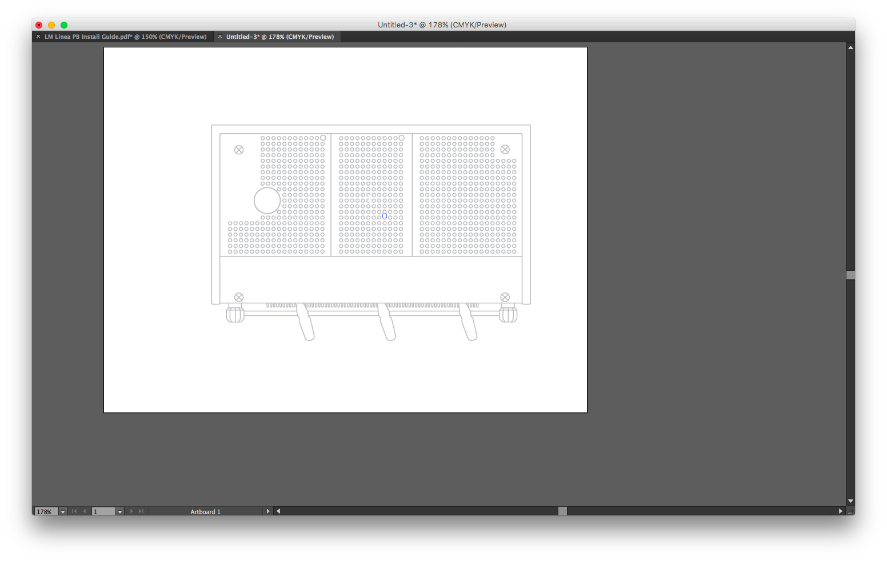This screenshot has height=561, width=887.
Task: Select the top-right screw symbol in the drawing
Action: [505, 150]
